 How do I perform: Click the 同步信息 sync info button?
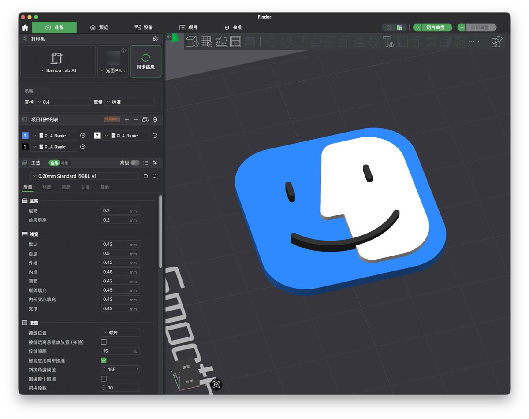[145, 61]
